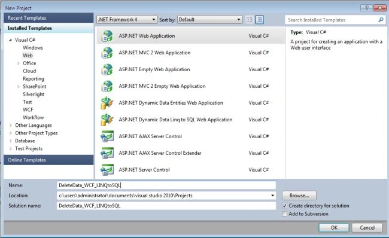Click the Solution name input field
Screen dimensions: 389x238
pos(166,206)
